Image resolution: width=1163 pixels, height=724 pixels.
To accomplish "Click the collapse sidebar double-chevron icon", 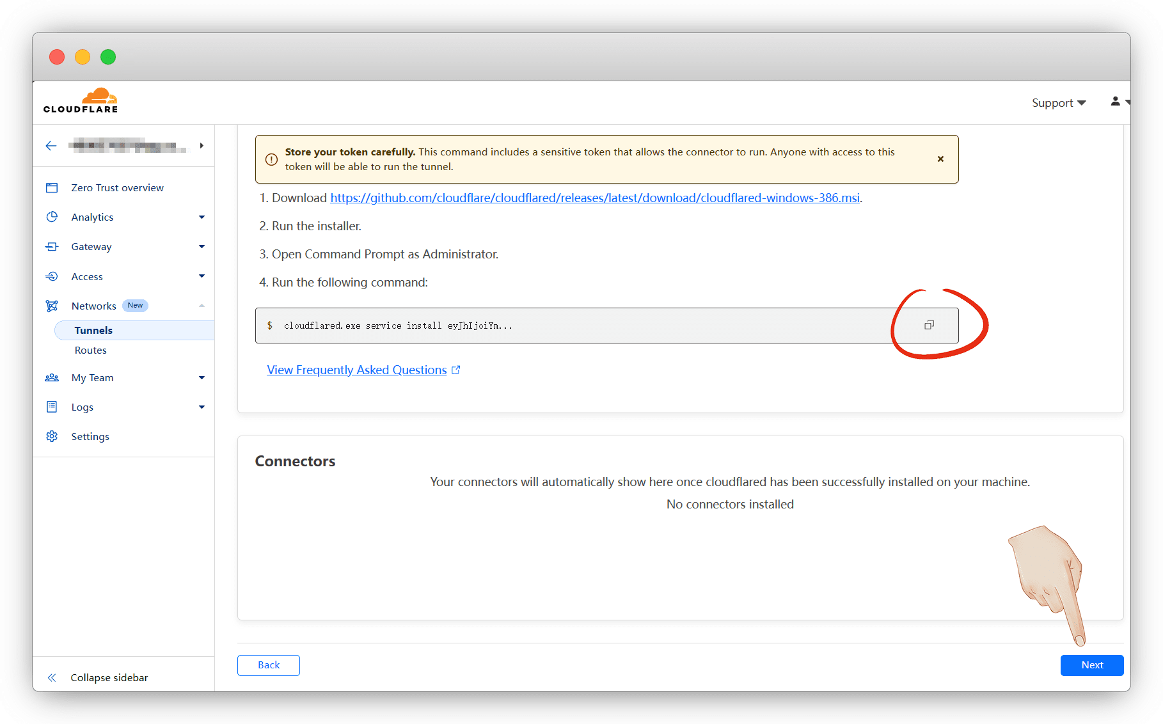I will click(x=52, y=677).
